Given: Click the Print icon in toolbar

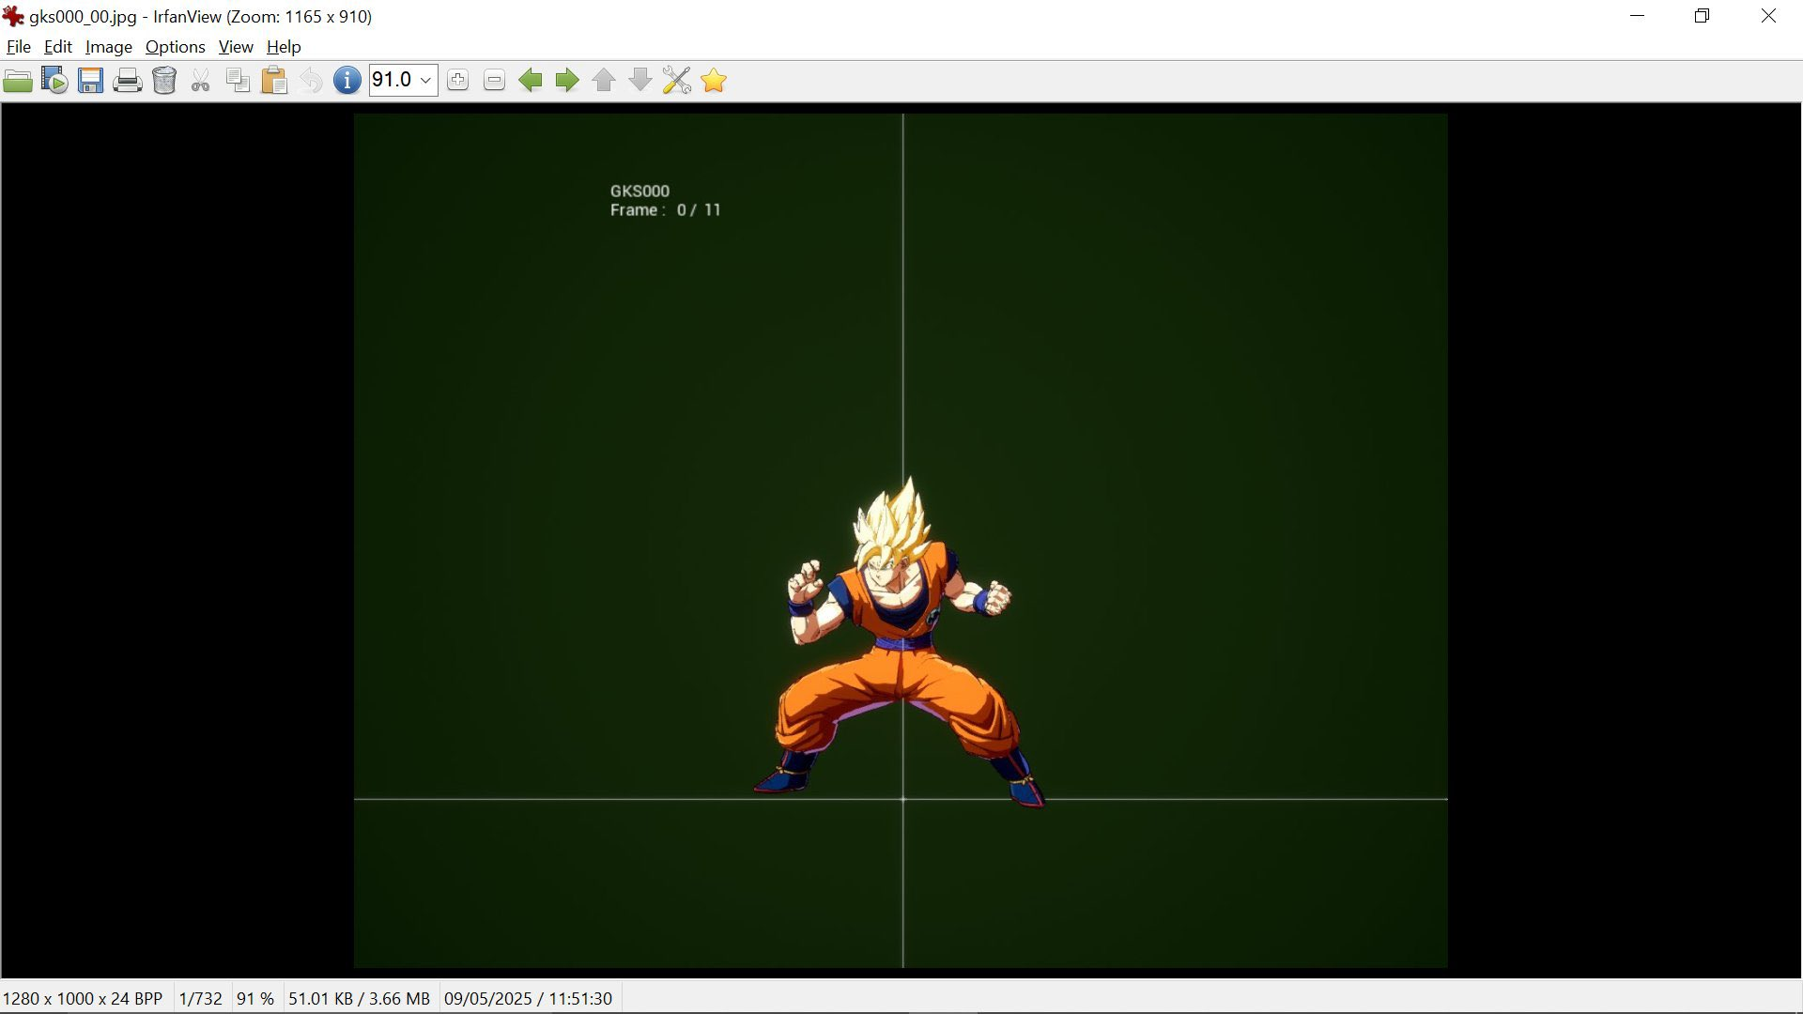Looking at the screenshot, I should click(127, 81).
